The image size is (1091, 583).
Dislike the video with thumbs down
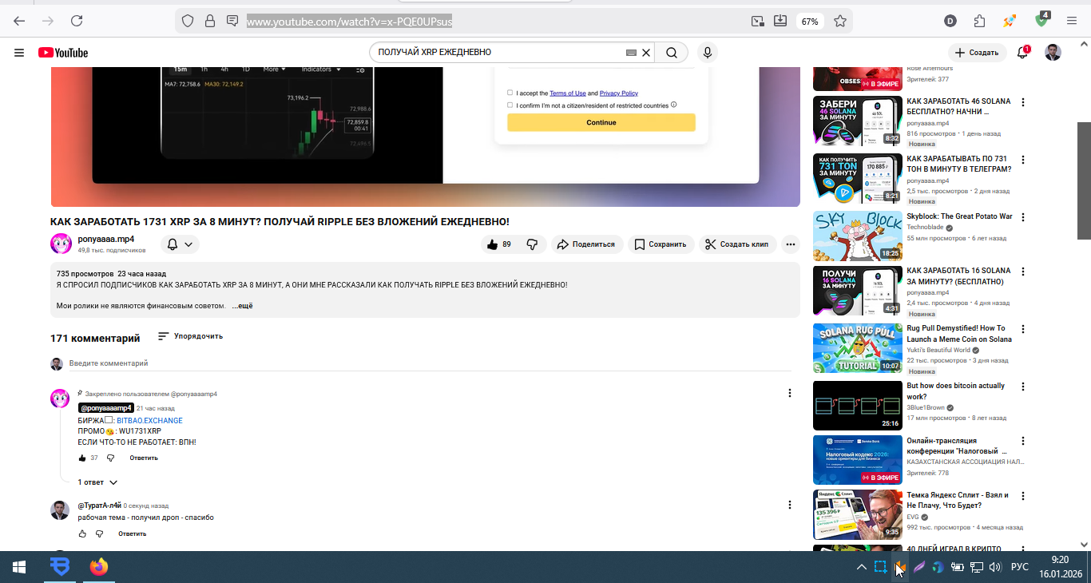pyautogui.click(x=532, y=244)
